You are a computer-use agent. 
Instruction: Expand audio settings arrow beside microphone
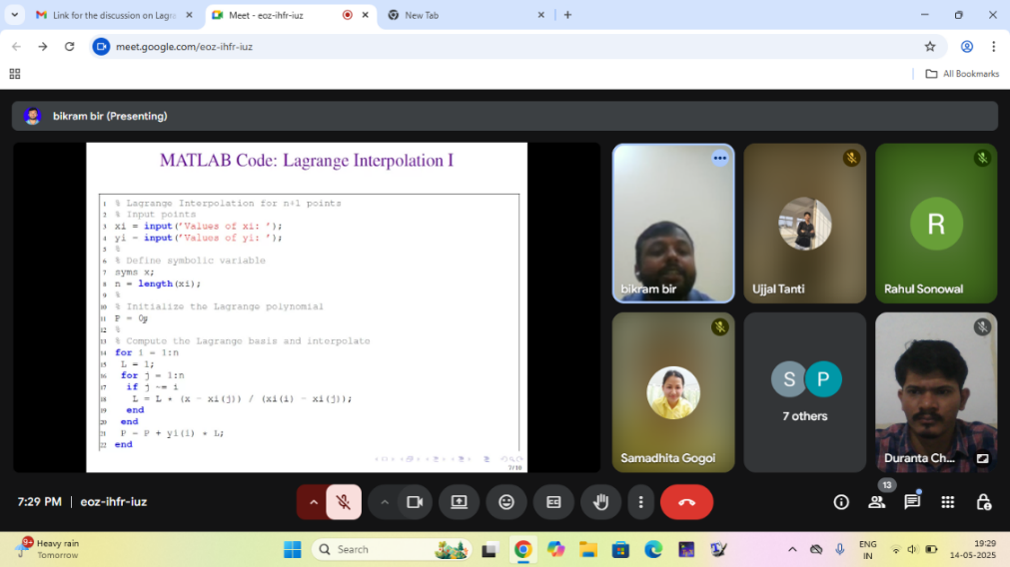click(x=313, y=502)
